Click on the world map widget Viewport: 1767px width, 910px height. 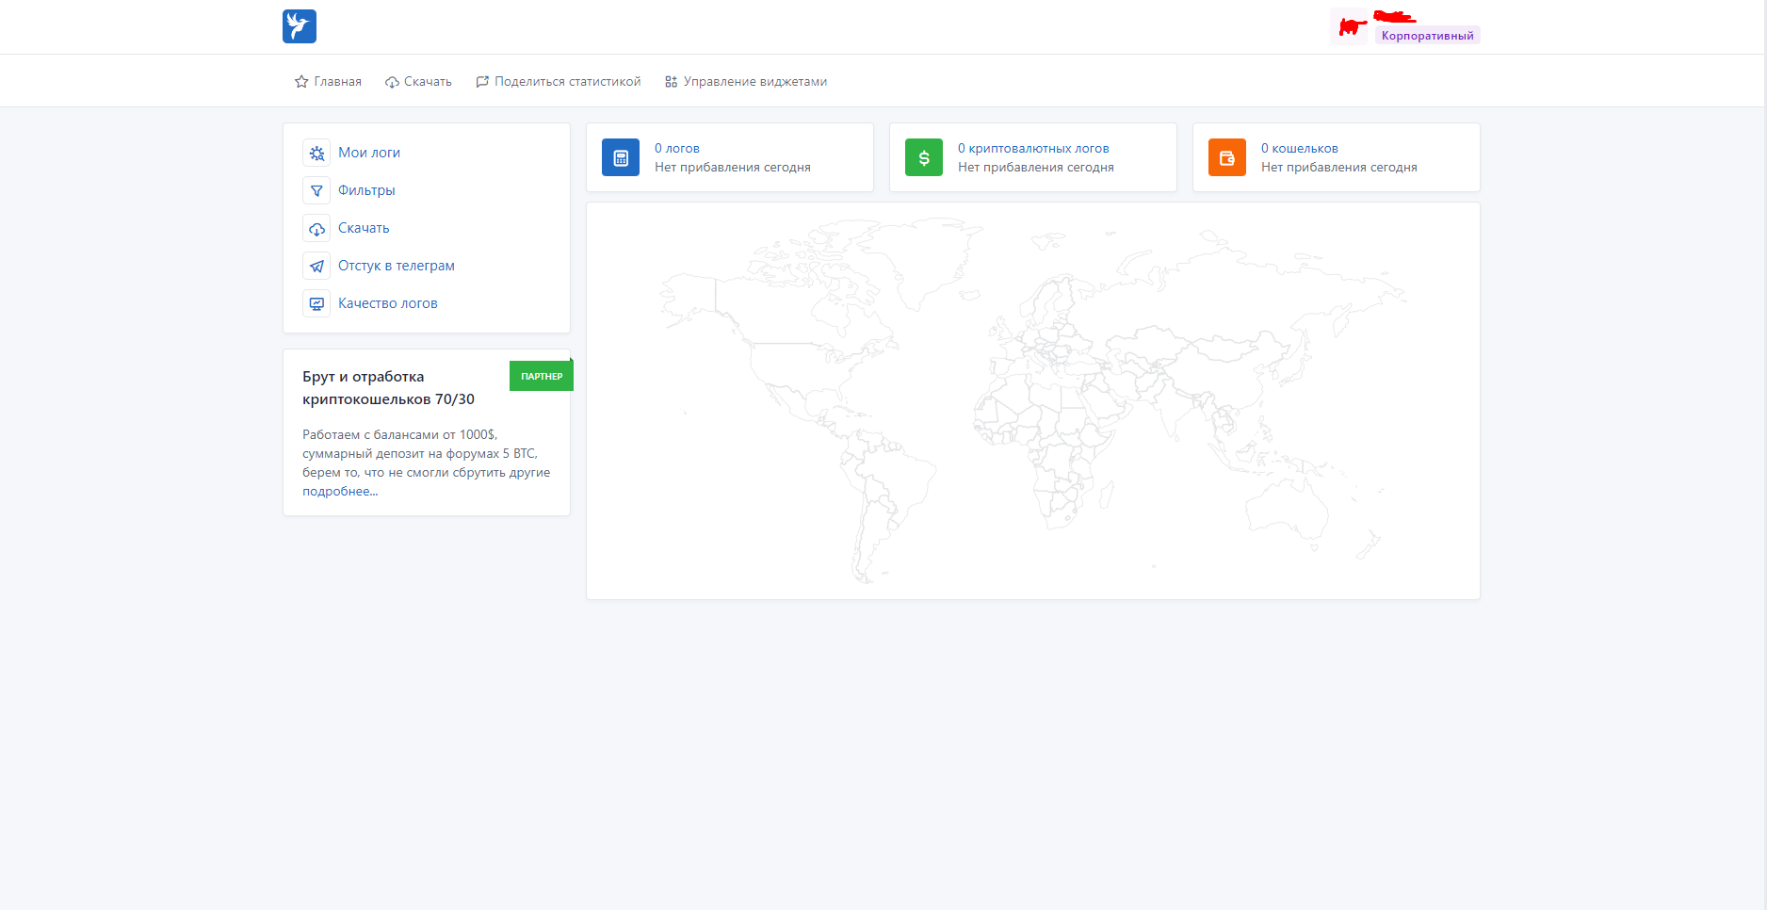pos(1032,400)
